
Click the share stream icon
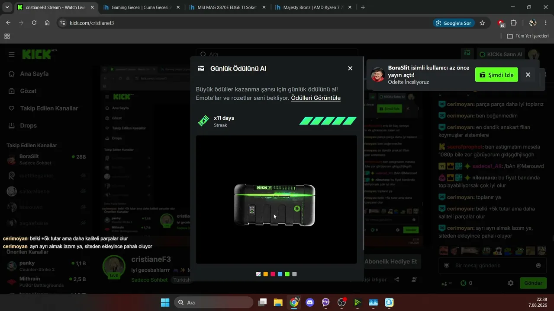pyautogui.click(x=397, y=279)
